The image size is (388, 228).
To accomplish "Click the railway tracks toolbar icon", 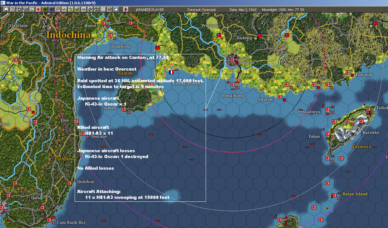I will point(109,9).
